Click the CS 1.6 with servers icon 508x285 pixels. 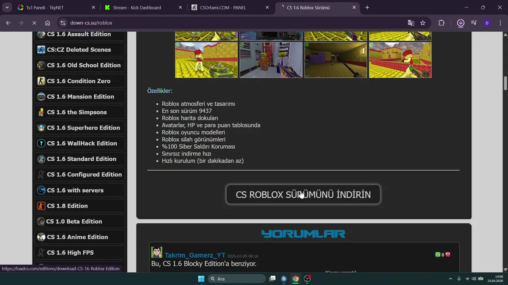point(41,190)
